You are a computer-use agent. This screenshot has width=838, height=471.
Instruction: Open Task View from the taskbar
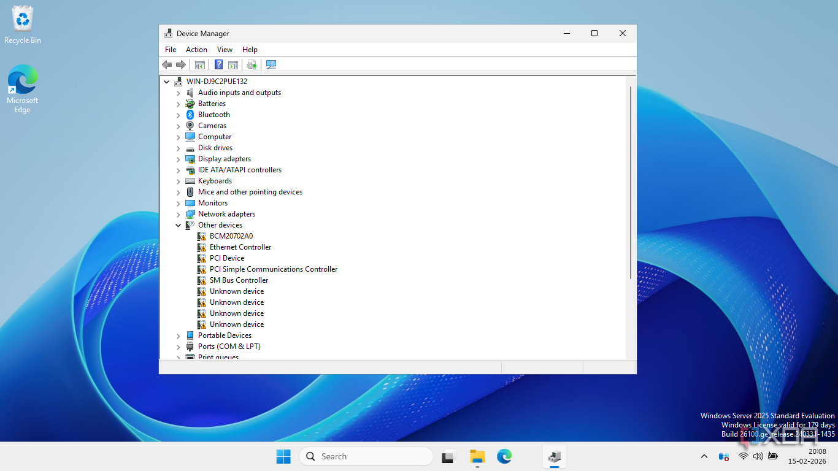coord(448,456)
